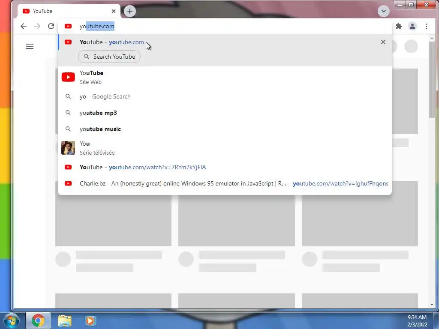This screenshot has width=439, height=329.
Task: Open the youtube.com/watch?v=7RYm7kYjFJA suggestion
Action: coord(225,167)
